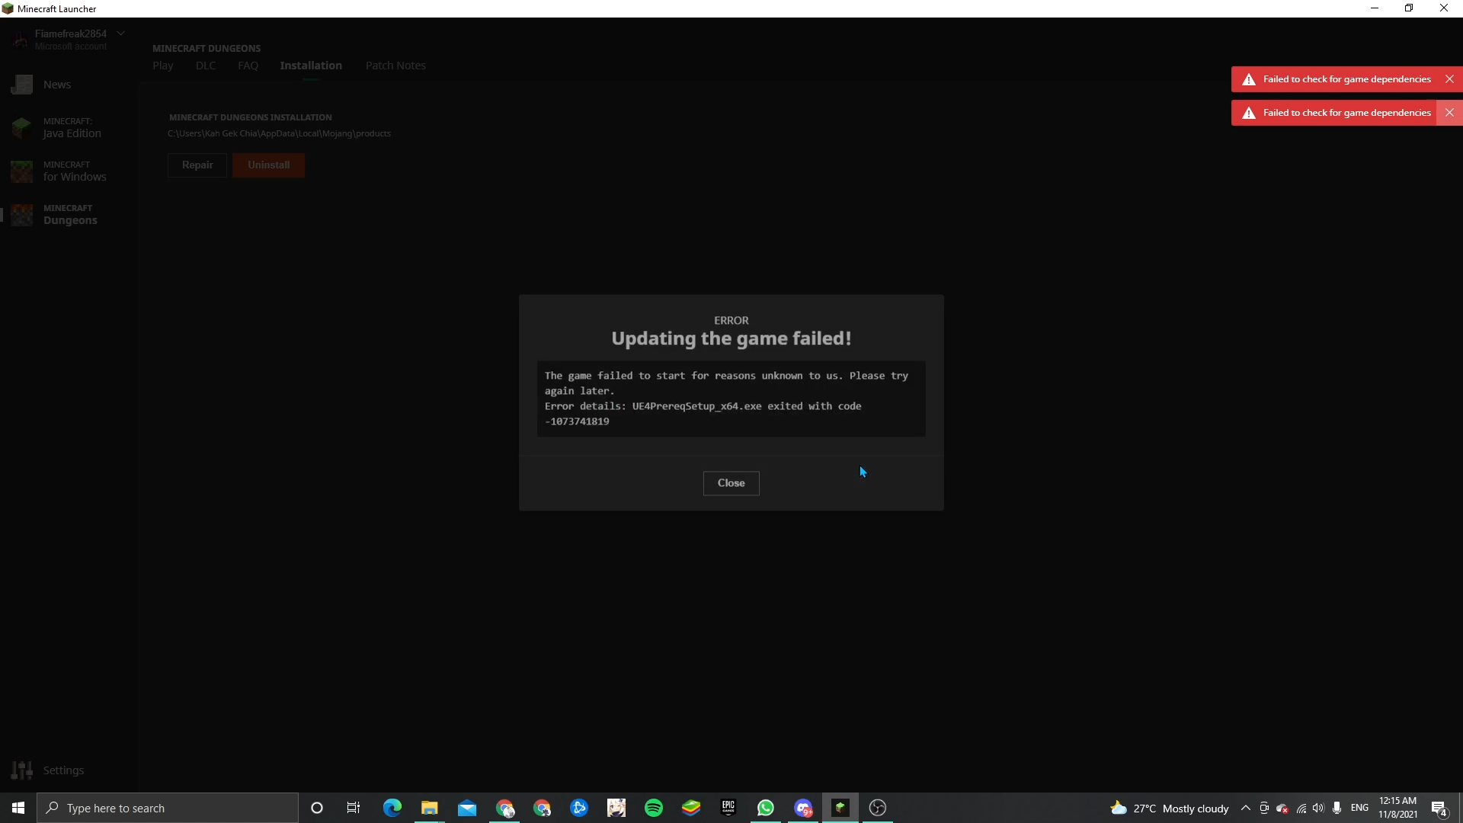
Task: Open Epic Games launcher from taskbar
Action: coord(728,809)
